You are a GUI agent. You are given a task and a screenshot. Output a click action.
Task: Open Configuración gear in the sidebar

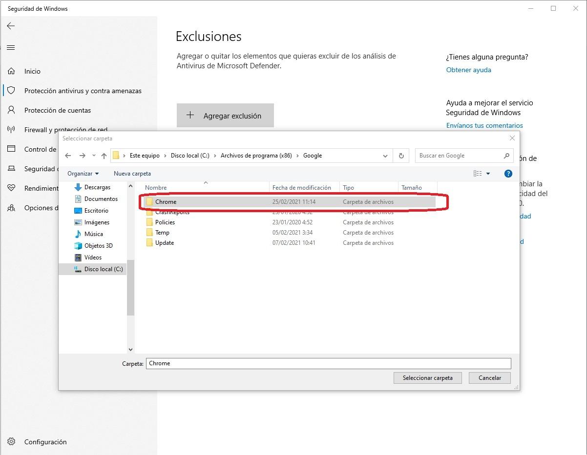coord(11,442)
